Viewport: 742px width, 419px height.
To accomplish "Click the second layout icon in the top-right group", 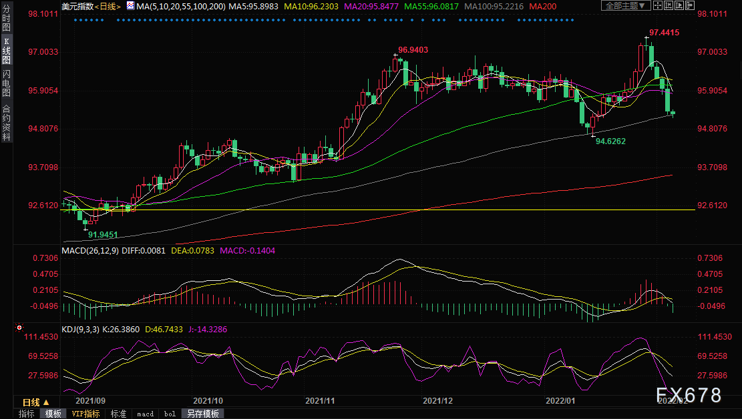I will pyautogui.click(x=668, y=6).
